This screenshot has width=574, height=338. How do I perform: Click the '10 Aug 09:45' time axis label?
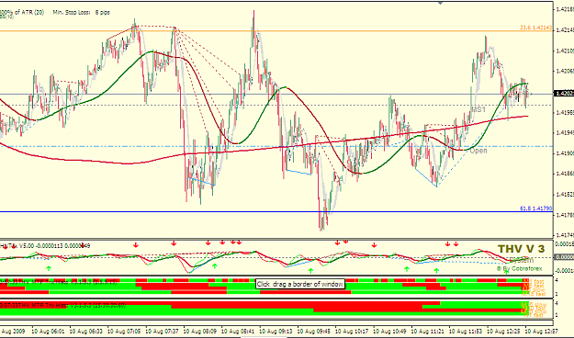[314, 332]
